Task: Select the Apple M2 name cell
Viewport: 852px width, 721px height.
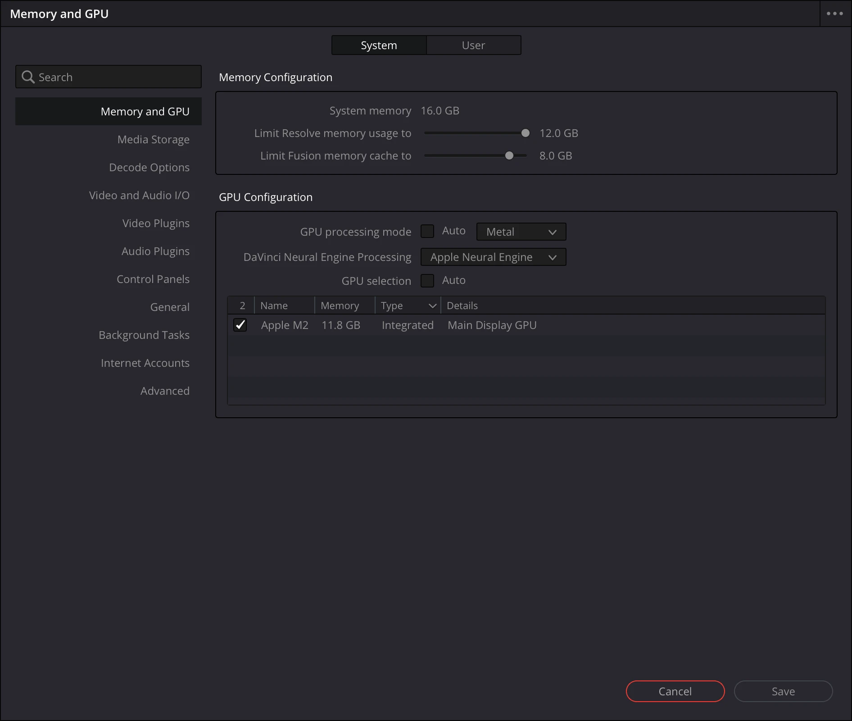Action: tap(285, 325)
